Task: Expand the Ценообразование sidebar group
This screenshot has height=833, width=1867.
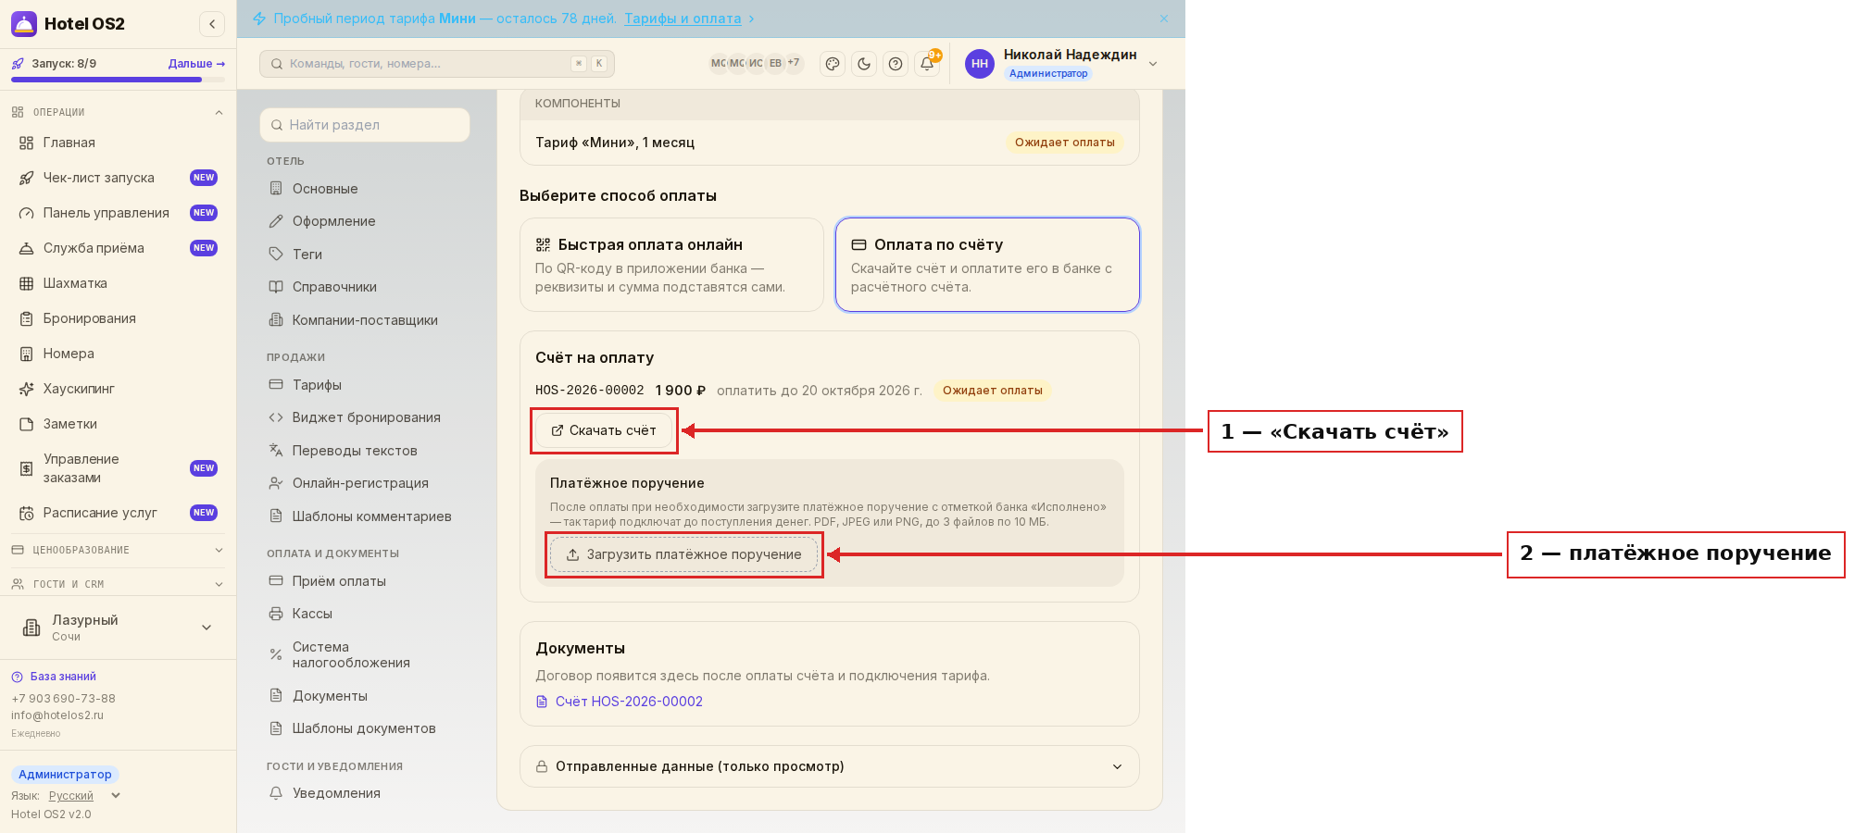Action: (x=118, y=550)
